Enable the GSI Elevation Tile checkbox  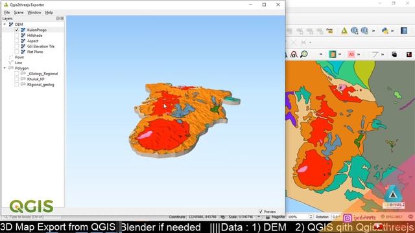point(17,46)
